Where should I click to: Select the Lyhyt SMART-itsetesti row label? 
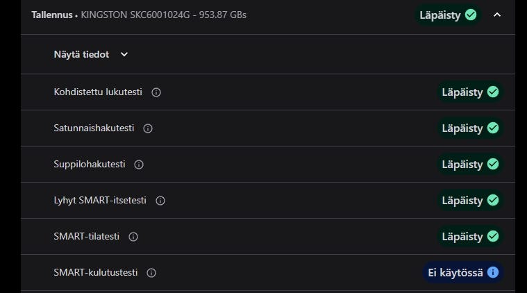tap(100, 201)
